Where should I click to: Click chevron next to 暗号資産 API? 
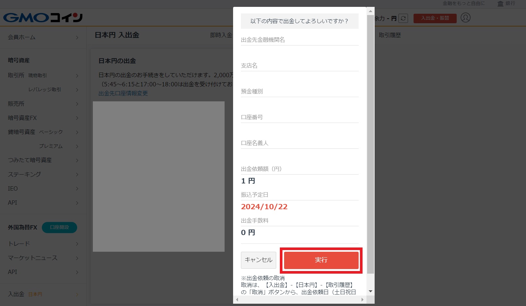(x=77, y=203)
